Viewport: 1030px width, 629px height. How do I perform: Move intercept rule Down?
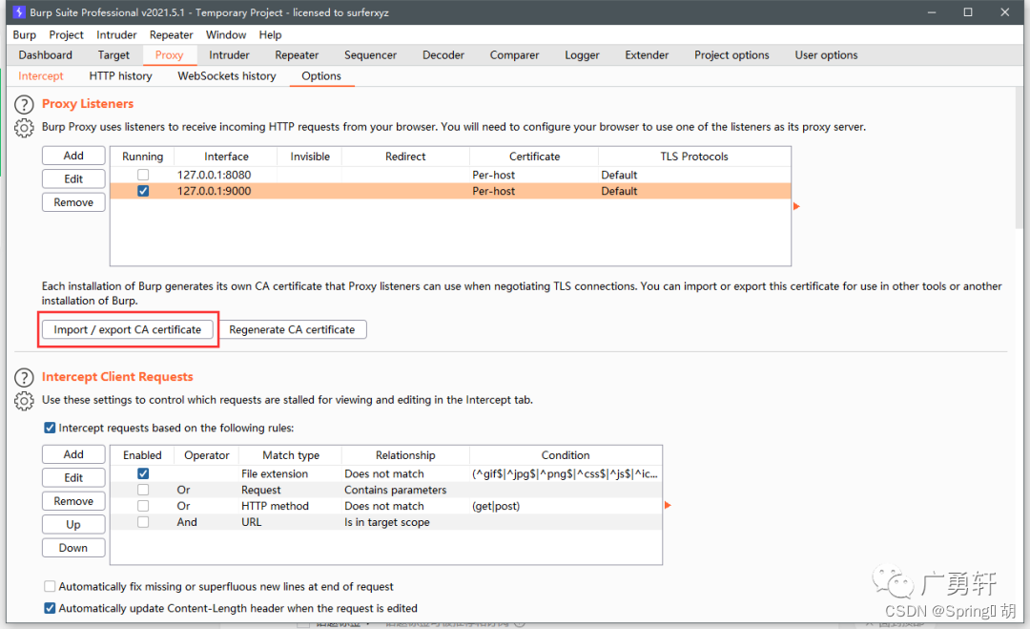[x=73, y=548]
